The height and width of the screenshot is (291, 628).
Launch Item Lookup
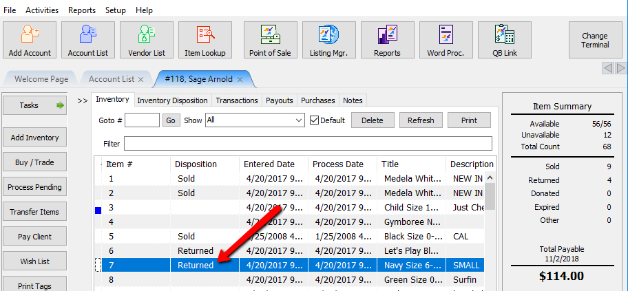pos(205,40)
